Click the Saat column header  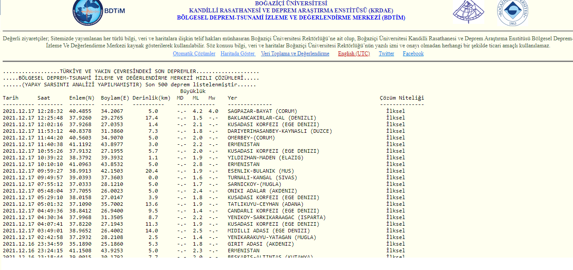[44, 98]
